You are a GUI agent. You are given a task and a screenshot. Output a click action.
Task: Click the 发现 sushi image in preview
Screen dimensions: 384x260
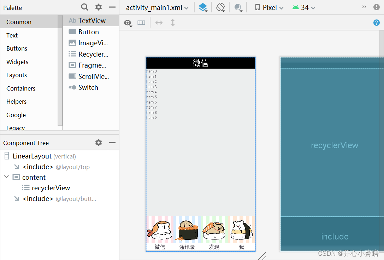tap(214, 230)
